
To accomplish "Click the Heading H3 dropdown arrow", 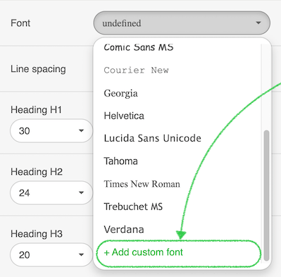I will (81, 254).
